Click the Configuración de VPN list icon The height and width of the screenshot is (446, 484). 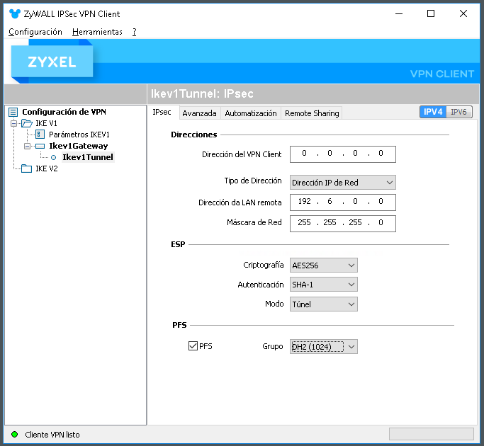13,112
